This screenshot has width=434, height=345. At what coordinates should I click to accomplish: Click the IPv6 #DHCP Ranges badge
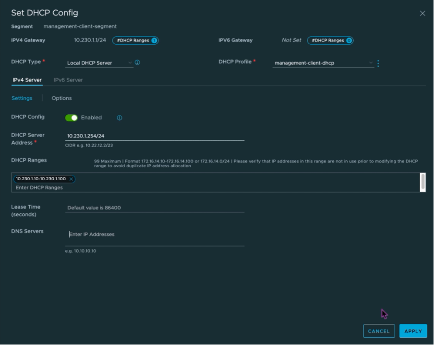(x=330, y=40)
